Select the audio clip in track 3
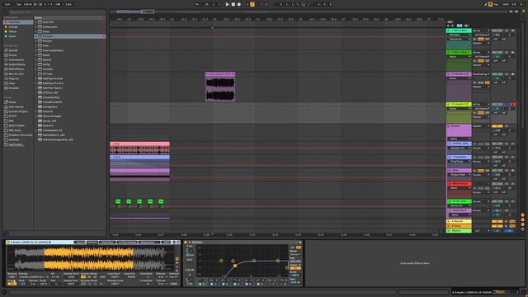Screen dimensions: 528x297 [220, 87]
